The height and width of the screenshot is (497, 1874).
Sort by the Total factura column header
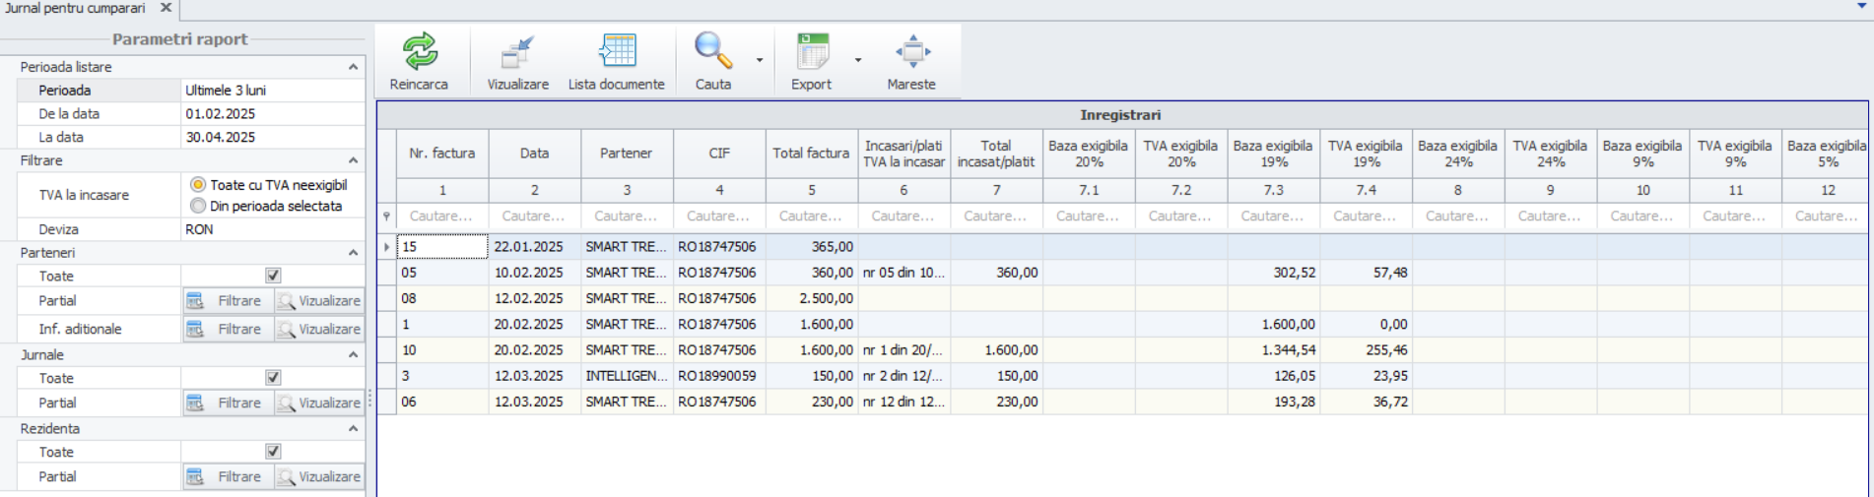[811, 154]
